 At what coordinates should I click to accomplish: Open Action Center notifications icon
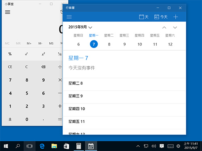coord(162,146)
